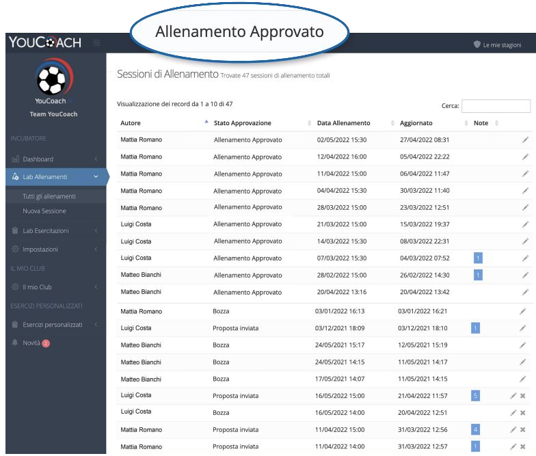This screenshot has width=536, height=456.
Task: Open Le mie stagioni in top bar
Action: [x=497, y=44]
